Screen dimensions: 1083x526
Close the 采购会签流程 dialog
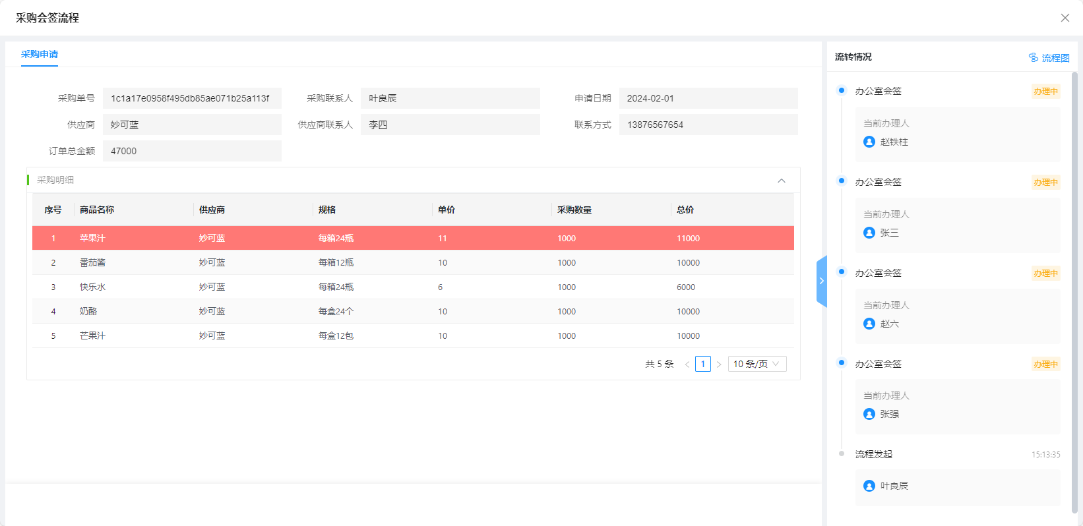click(x=1065, y=18)
